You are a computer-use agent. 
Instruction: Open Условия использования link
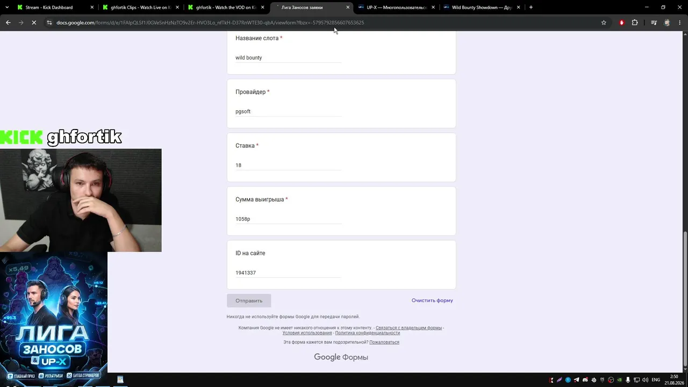(x=307, y=333)
